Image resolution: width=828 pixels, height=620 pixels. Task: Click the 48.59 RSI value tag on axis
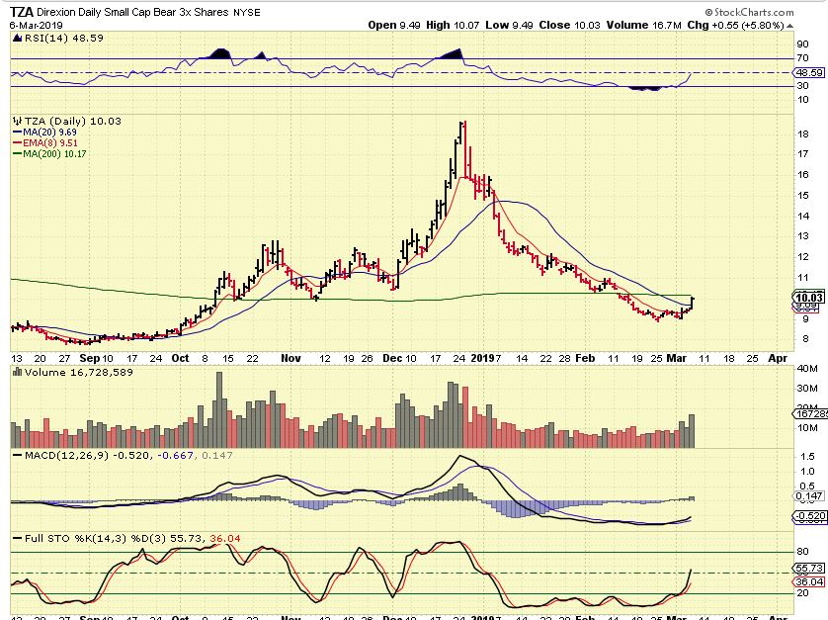click(x=810, y=73)
